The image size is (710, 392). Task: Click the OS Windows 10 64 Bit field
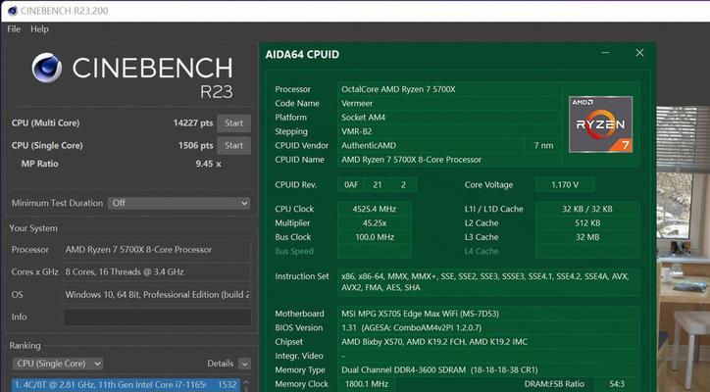157,295
